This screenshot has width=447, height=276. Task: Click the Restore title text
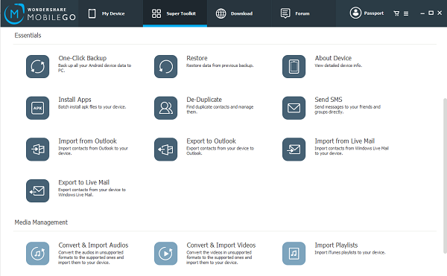tap(197, 58)
